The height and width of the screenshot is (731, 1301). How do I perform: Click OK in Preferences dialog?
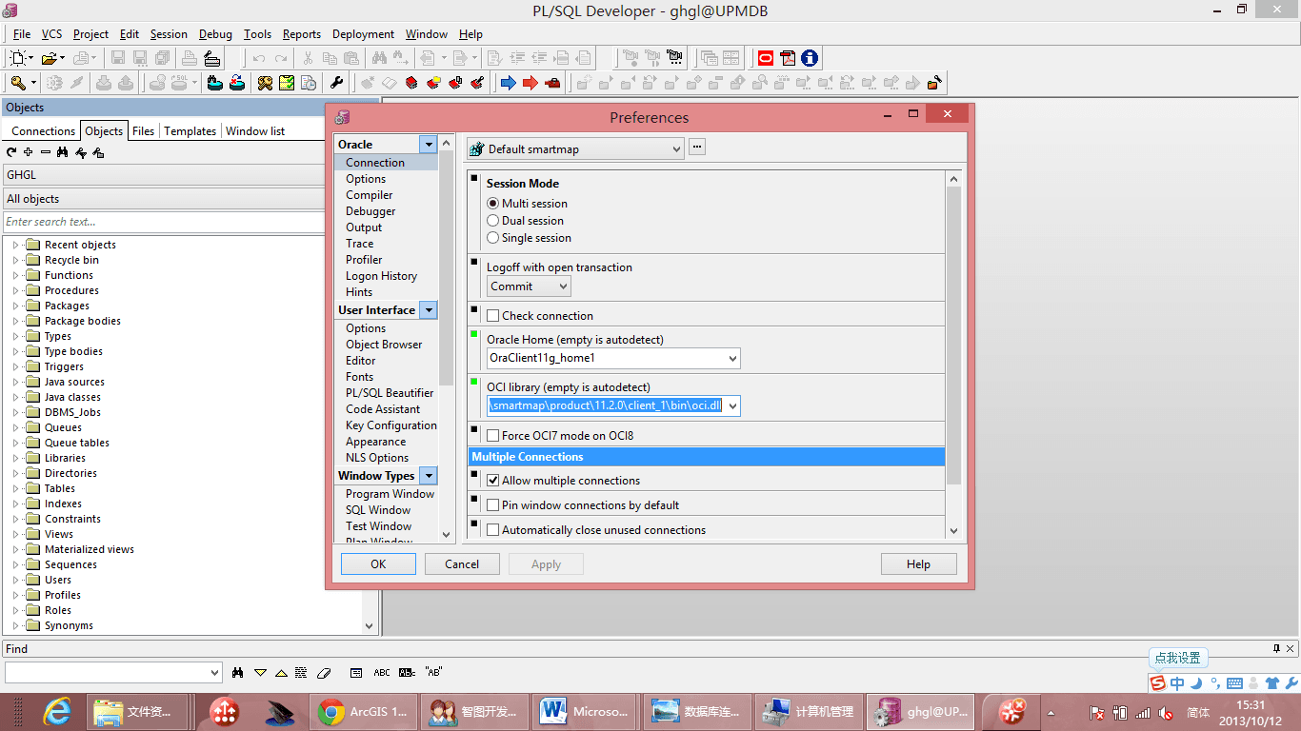378,564
